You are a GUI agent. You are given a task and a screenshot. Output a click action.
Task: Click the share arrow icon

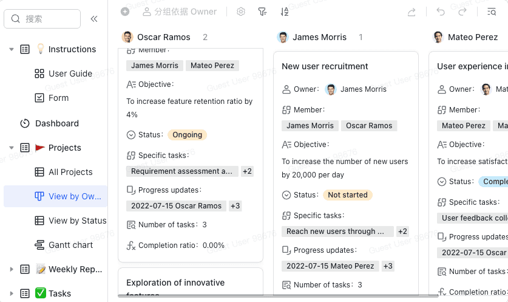pos(411,12)
